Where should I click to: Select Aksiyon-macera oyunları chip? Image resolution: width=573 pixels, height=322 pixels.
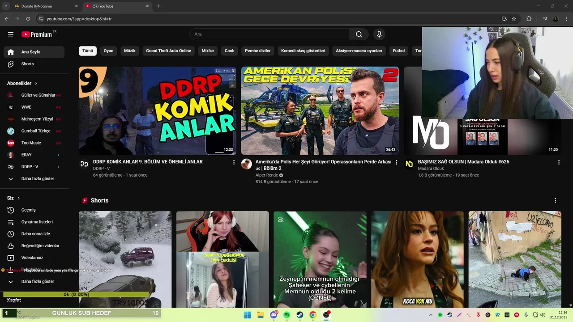pyautogui.click(x=359, y=51)
